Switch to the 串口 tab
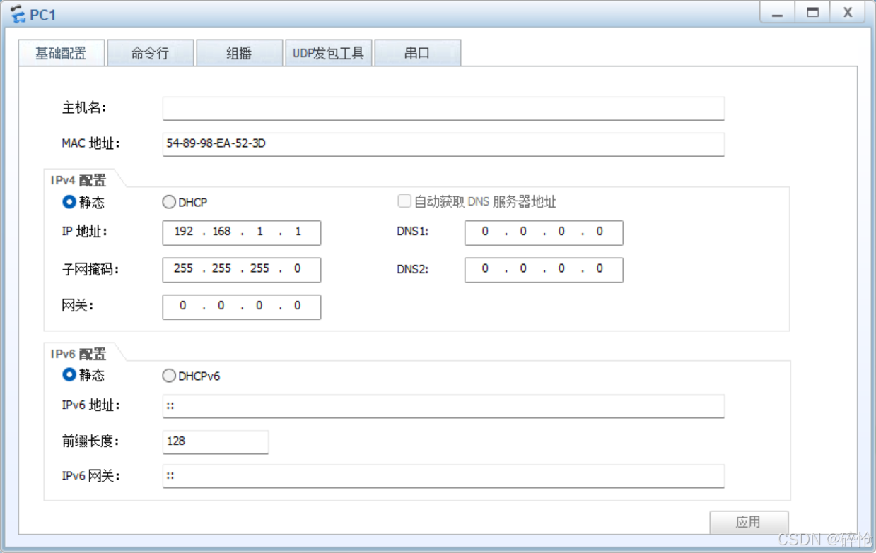The width and height of the screenshot is (876, 553). point(417,53)
